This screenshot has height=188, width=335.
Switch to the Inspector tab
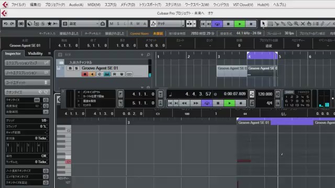13,53
